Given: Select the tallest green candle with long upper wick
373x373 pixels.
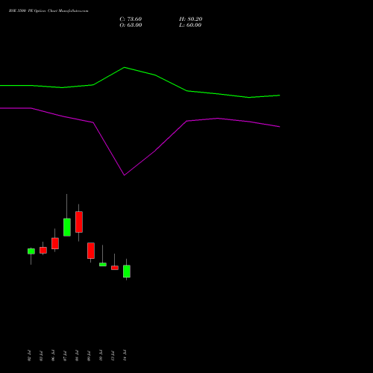Looking at the screenshot, I should [67, 227].
